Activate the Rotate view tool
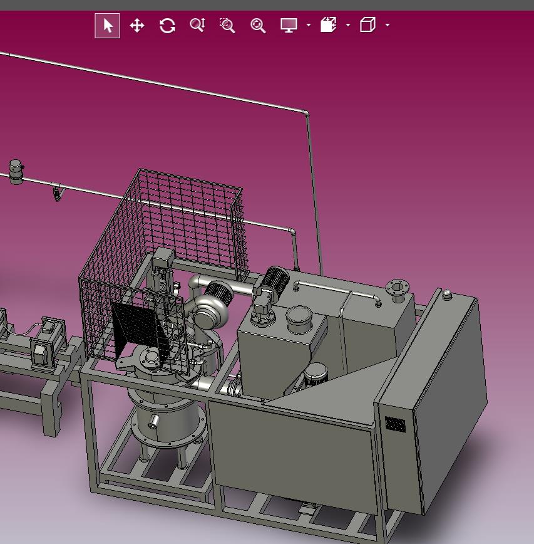534x544 pixels. [167, 26]
